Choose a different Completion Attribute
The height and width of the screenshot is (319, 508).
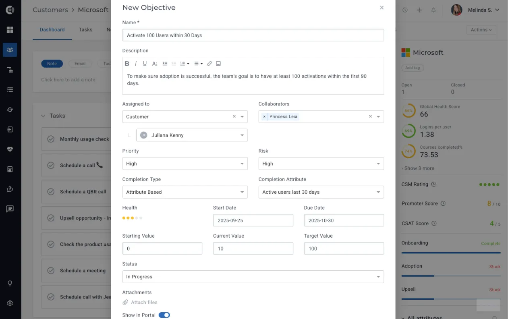point(321,192)
